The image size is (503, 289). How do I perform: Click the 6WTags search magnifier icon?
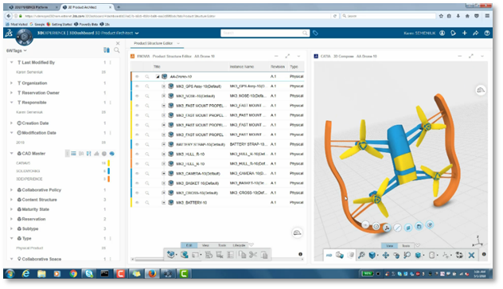(x=117, y=50)
